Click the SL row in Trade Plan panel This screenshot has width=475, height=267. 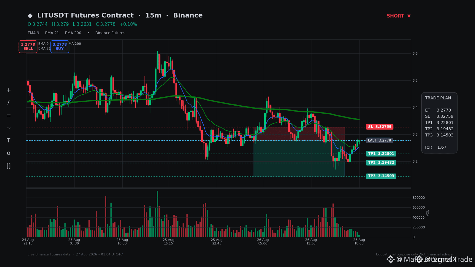[x=439, y=117]
